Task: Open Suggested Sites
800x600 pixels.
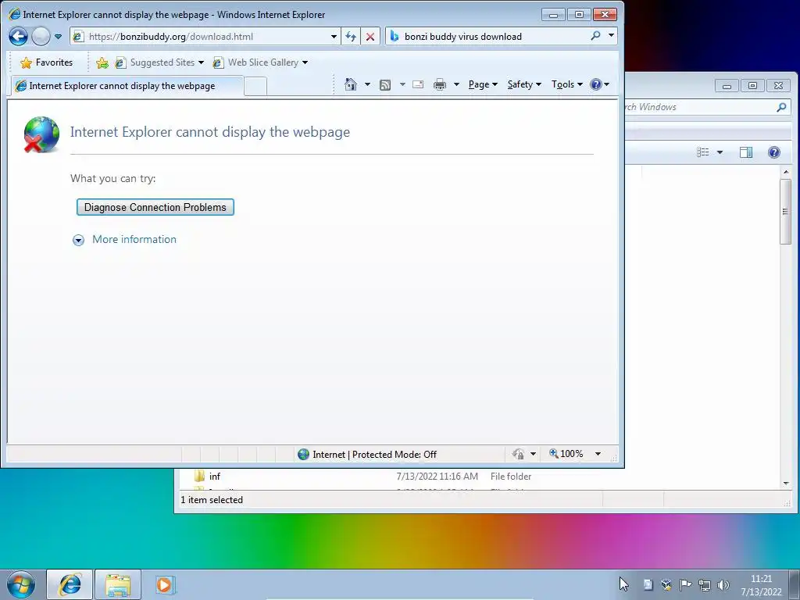Action: point(159,62)
